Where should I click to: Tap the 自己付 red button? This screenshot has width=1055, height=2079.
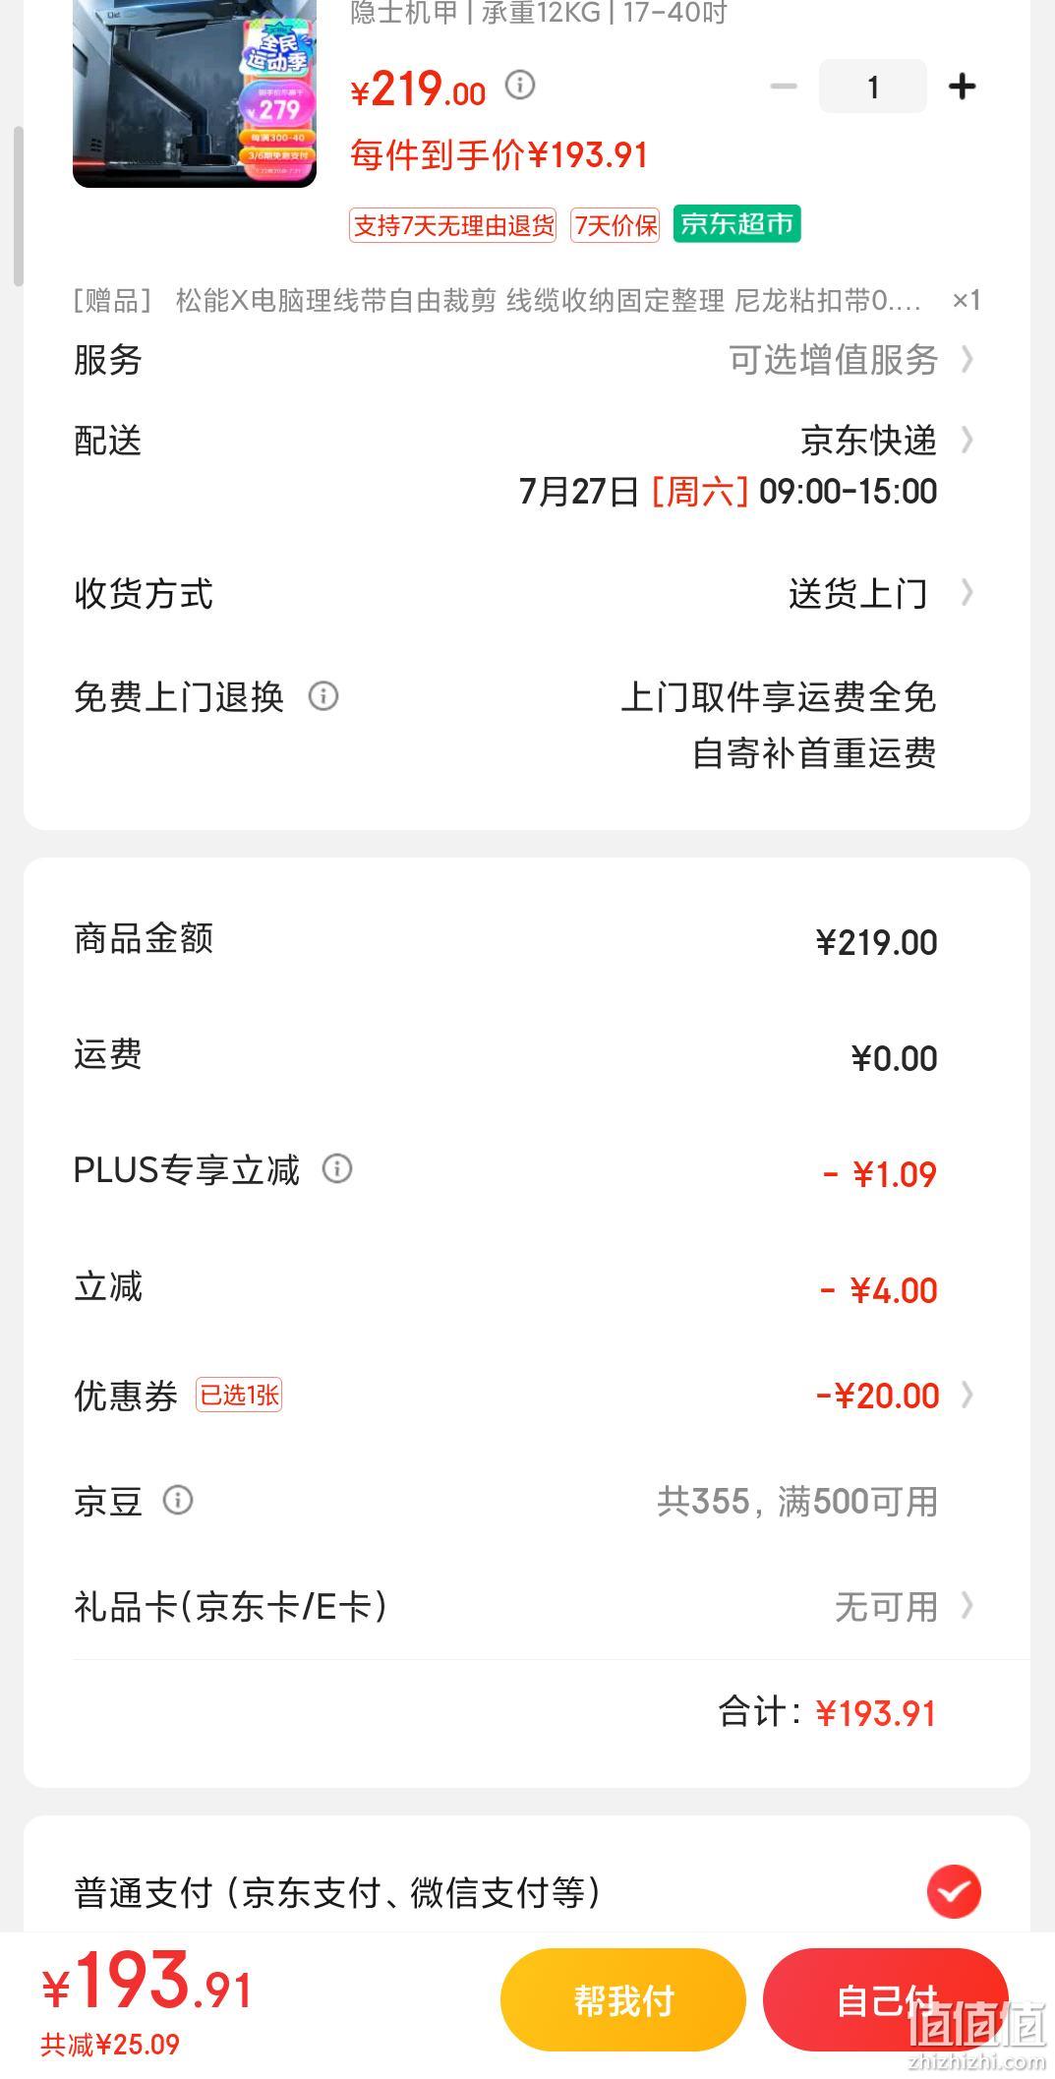pos(886,1999)
